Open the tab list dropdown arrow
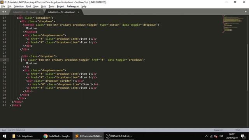This screenshot has height=140, width=249. coord(245,12)
